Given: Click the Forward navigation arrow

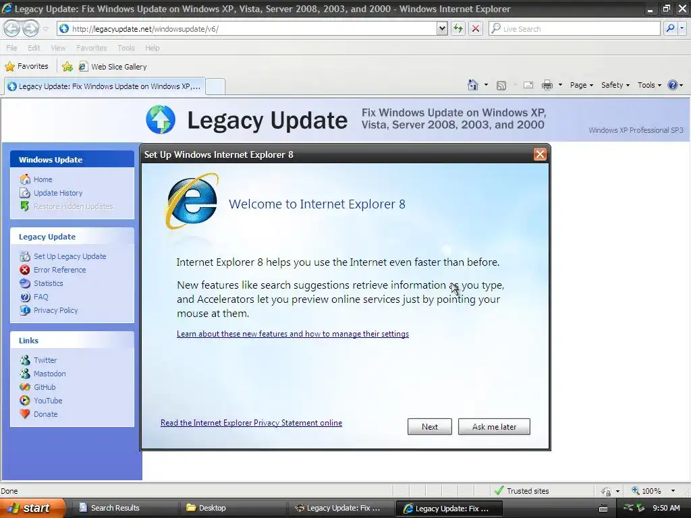Looking at the screenshot, I should pyautogui.click(x=30, y=28).
